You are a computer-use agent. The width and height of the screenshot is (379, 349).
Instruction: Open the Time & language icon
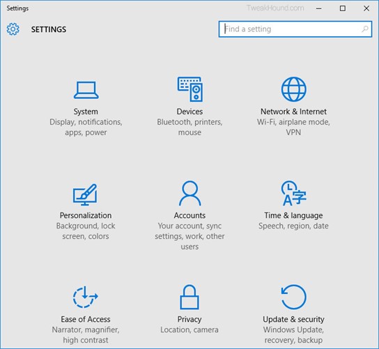[x=294, y=193]
